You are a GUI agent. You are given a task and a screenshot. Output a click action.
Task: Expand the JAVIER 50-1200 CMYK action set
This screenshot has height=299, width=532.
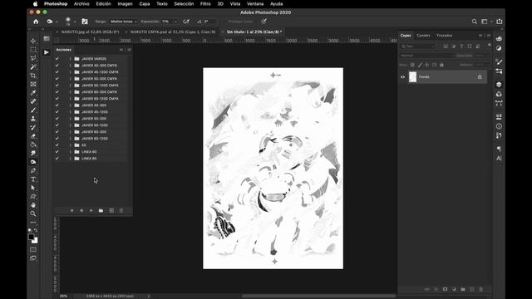[70, 86]
